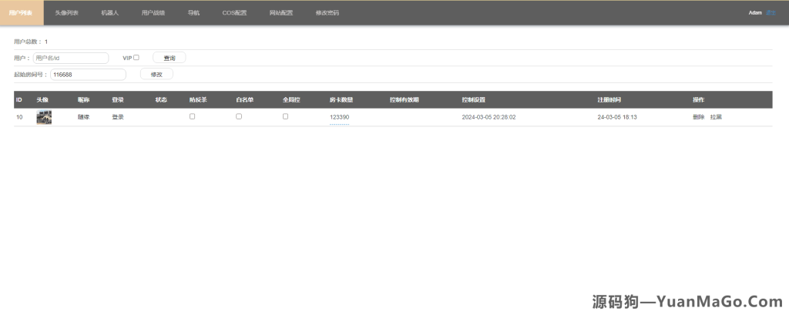Open the 用户列表 tab
The width and height of the screenshot is (789, 318).
pos(21,13)
